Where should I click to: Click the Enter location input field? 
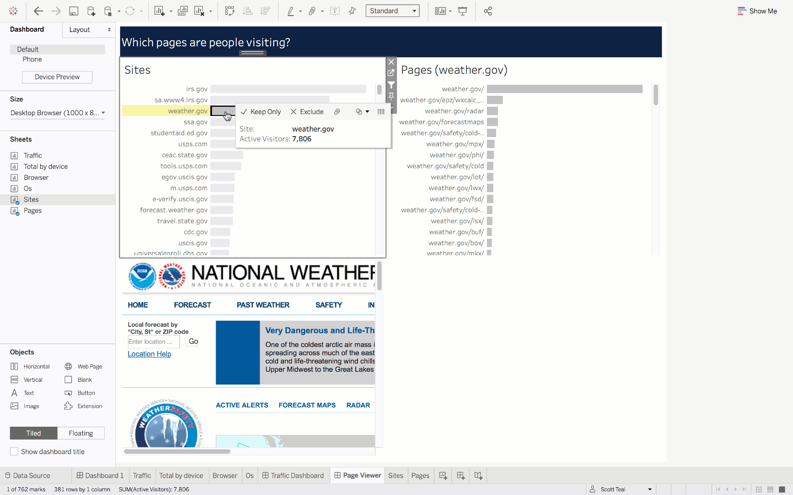154,341
